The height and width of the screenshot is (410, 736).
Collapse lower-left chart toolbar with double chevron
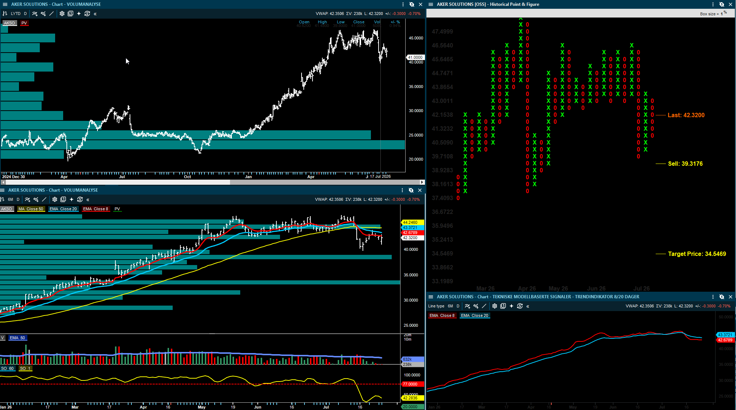(88, 200)
